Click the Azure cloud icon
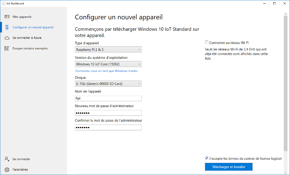This screenshot has width=290, height=175. pos(7,38)
